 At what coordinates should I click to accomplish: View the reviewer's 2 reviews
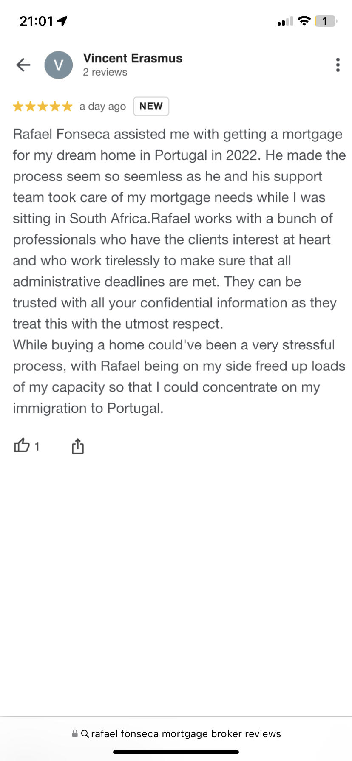[x=105, y=72]
